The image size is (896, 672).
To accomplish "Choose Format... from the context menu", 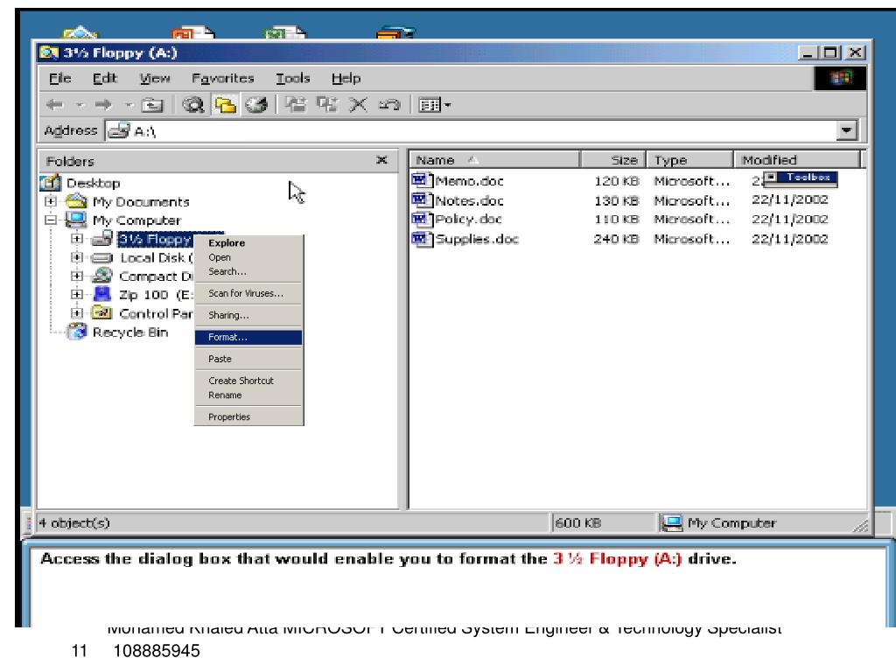I will (x=248, y=337).
